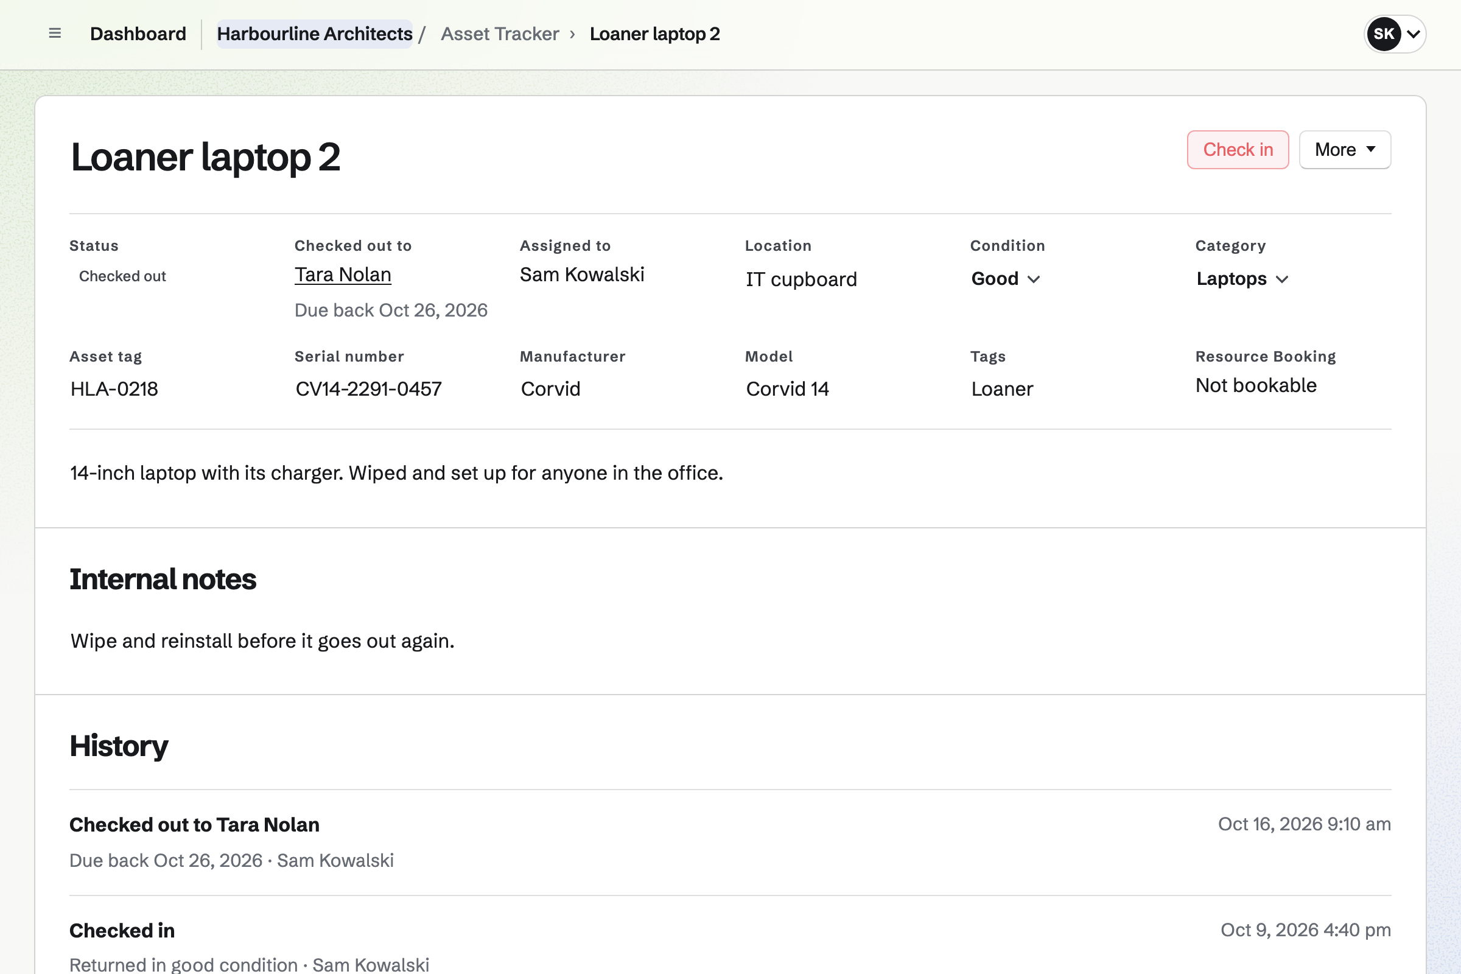Expand the account menu chevron
Image resolution: width=1461 pixels, height=974 pixels.
point(1413,34)
